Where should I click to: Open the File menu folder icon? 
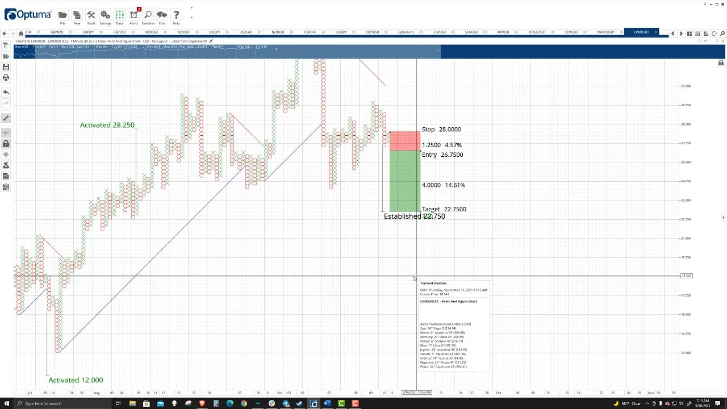(x=62, y=15)
